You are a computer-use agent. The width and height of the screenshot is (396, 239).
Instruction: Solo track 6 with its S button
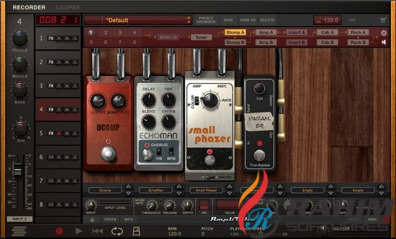click(x=75, y=157)
